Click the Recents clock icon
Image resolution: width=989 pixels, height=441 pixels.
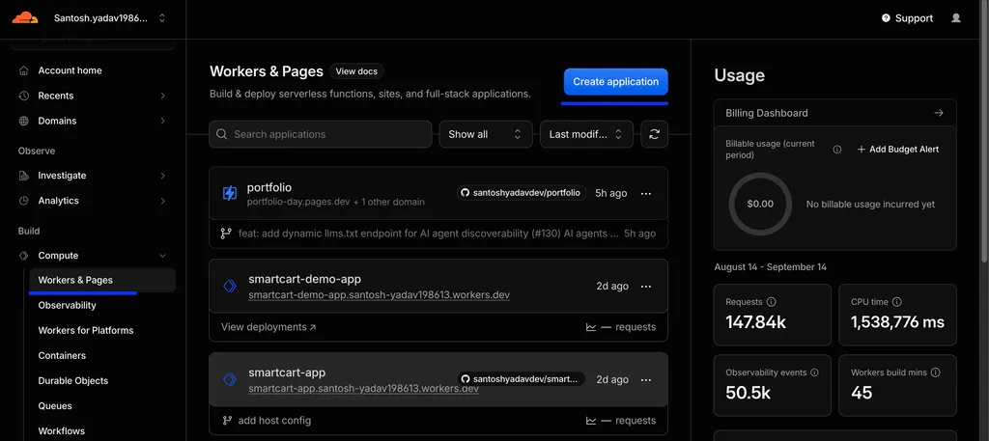(24, 96)
